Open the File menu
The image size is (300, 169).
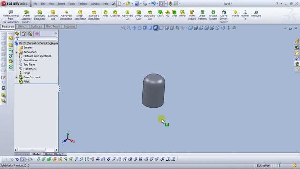(36, 4)
